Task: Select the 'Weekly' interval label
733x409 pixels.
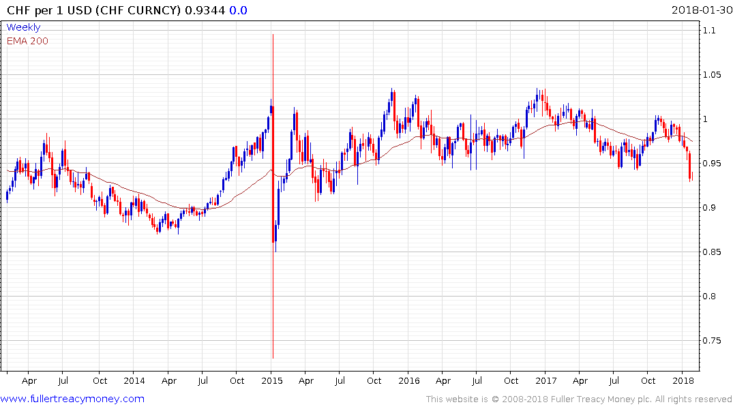Action: point(23,27)
